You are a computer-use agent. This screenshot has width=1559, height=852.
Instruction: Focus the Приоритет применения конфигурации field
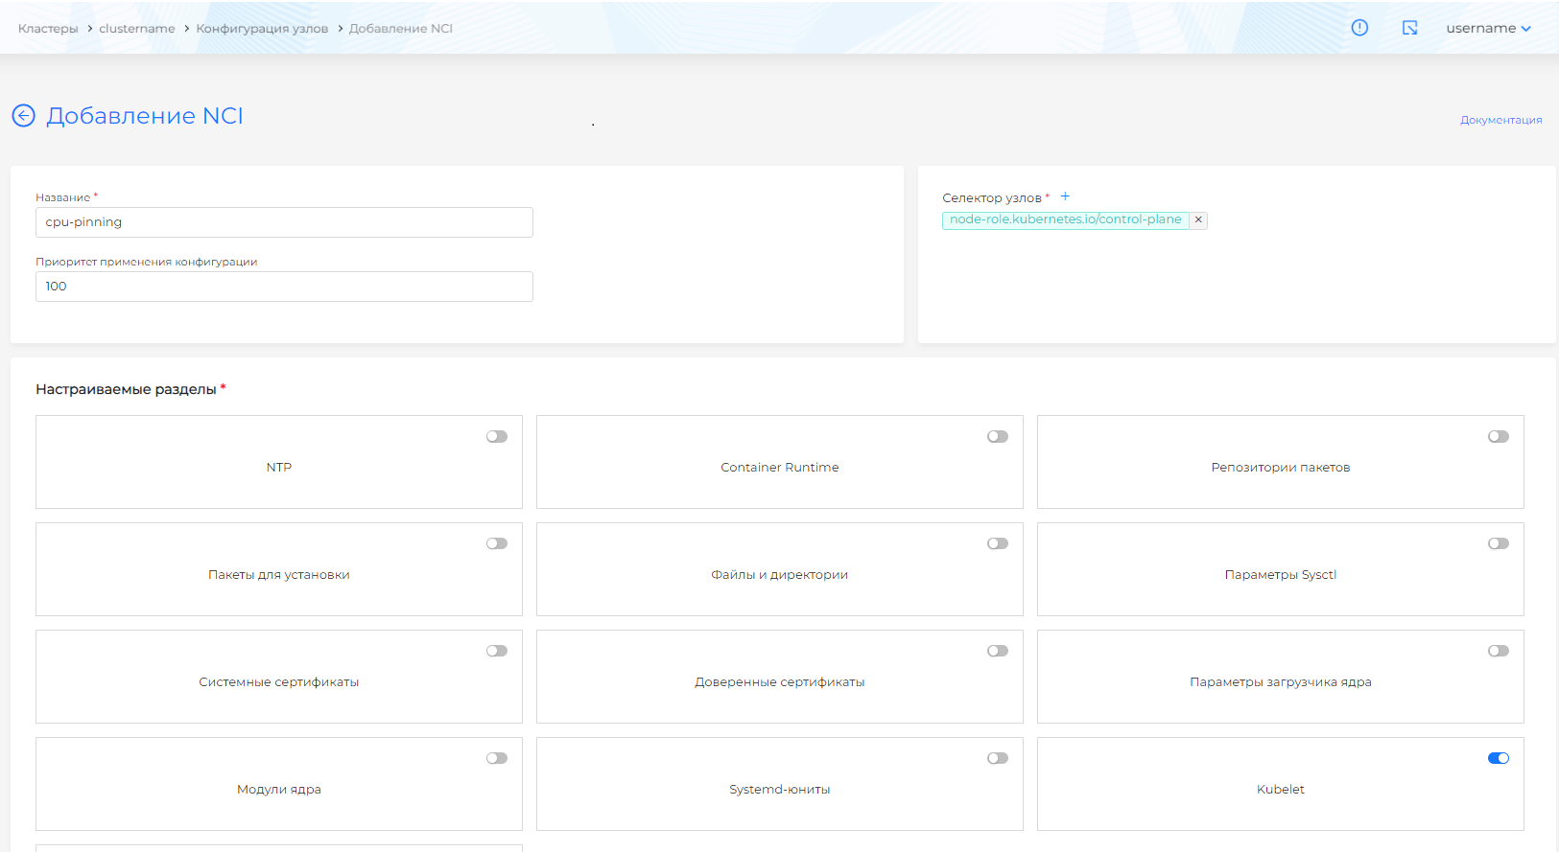(284, 287)
